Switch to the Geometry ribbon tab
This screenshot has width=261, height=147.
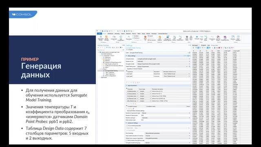117,33
